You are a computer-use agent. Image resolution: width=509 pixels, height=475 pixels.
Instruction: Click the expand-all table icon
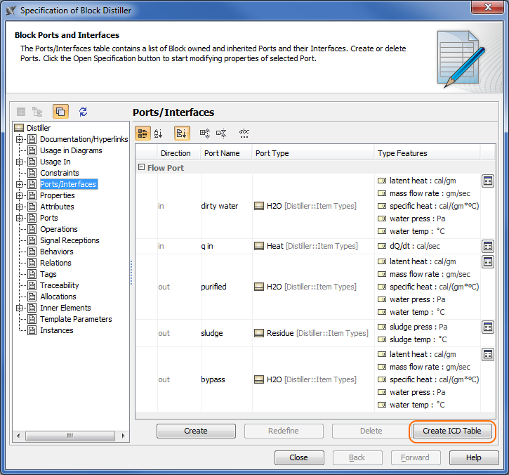[x=205, y=134]
